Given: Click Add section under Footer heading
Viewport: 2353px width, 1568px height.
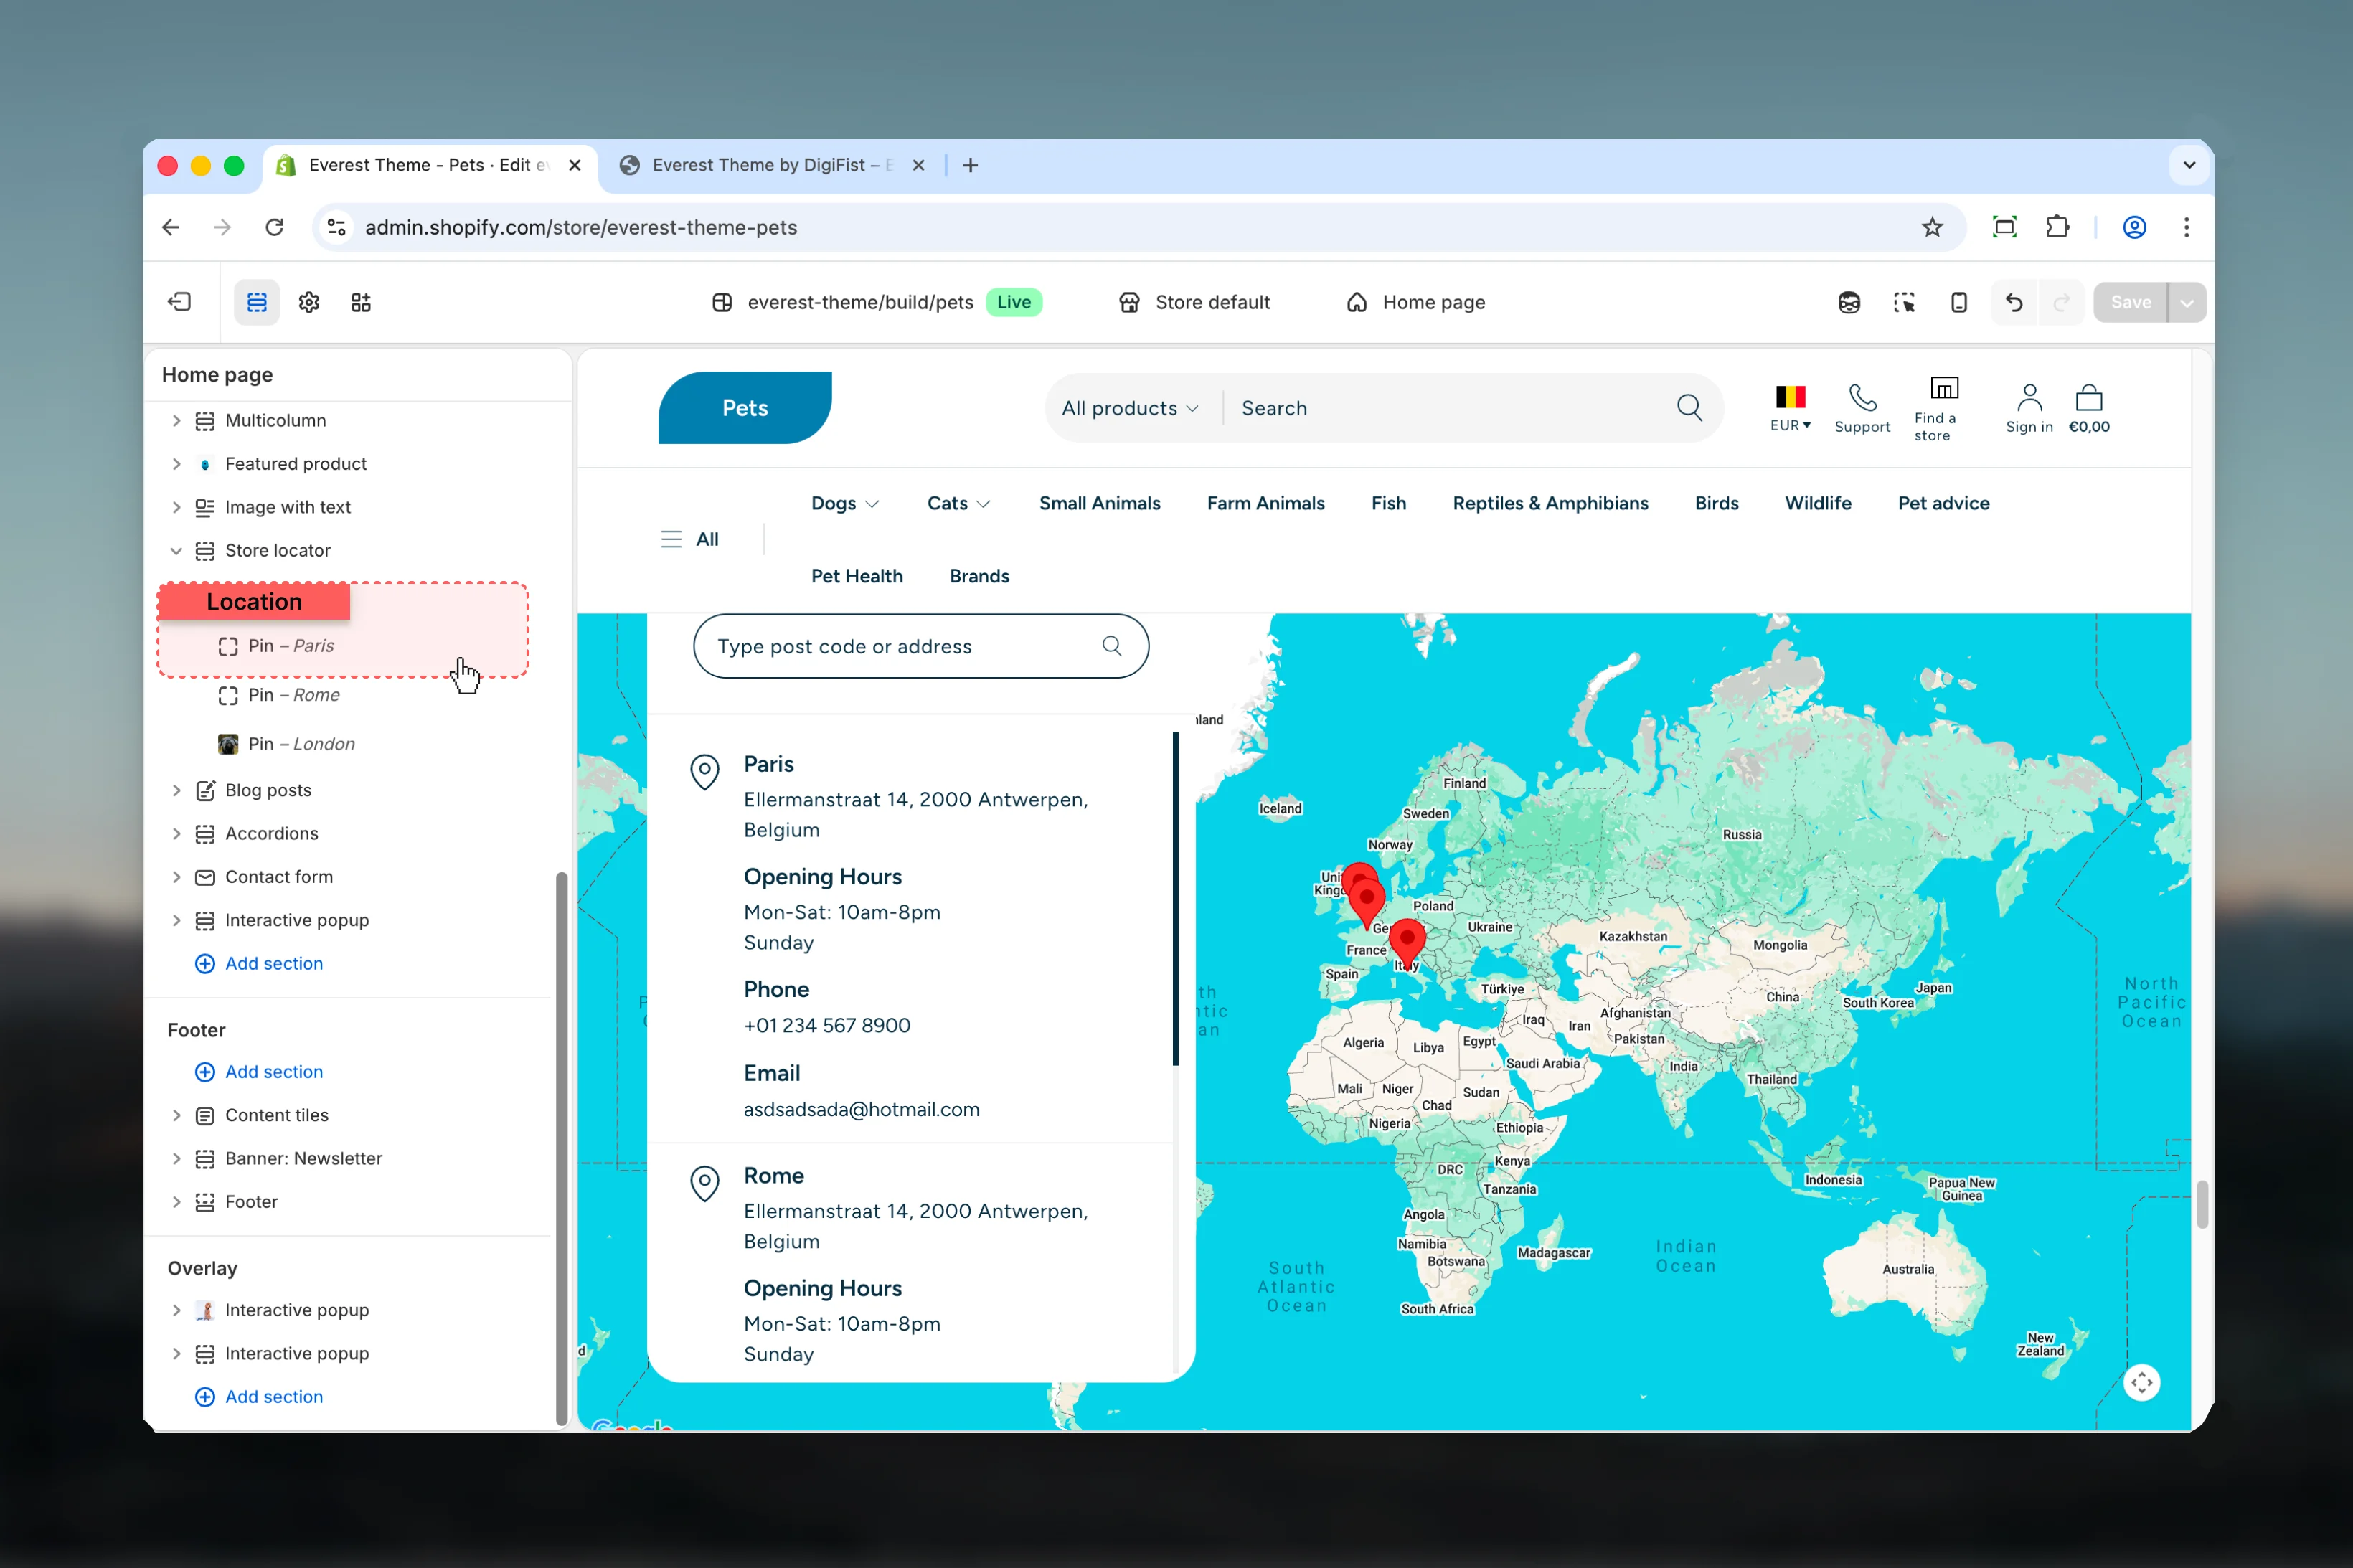Looking at the screenshot, I should [x=259, y=1072].
